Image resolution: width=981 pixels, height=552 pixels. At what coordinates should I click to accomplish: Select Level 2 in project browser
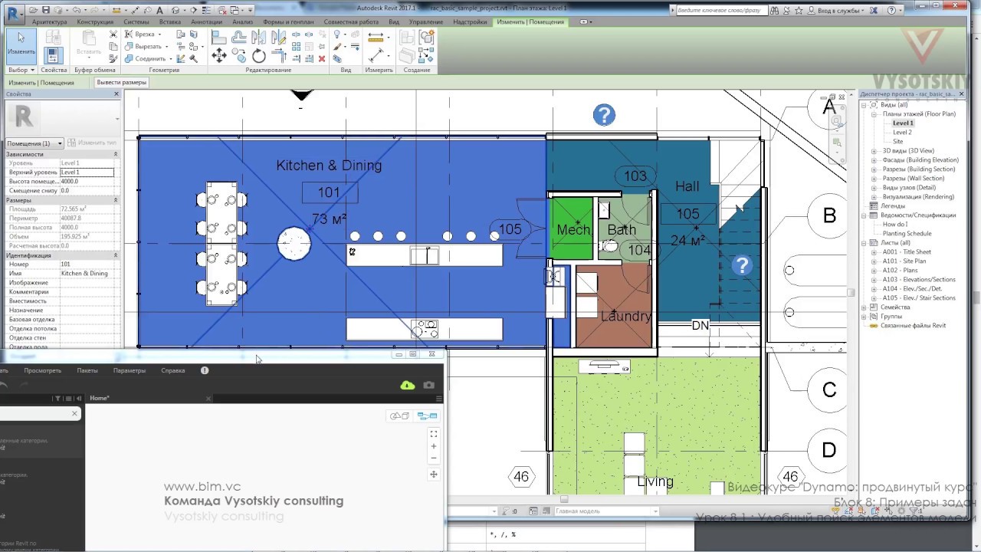[902, 133]
